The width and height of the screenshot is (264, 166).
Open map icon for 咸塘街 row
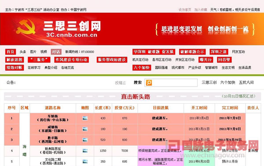(x=85, y=129)
